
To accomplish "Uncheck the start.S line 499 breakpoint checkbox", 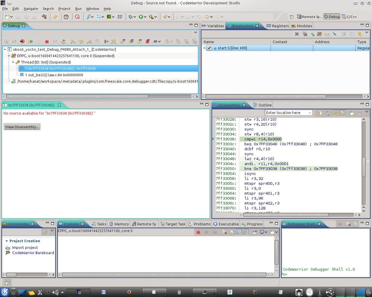I will (x=209, y=48).
